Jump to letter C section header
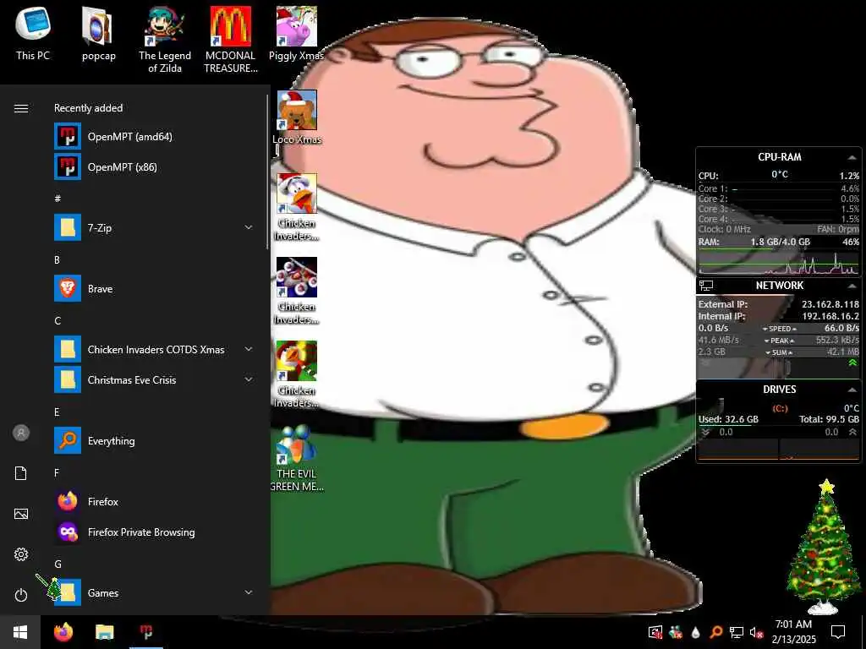Viewport: 866px width, 649px height. click(58, 320)
